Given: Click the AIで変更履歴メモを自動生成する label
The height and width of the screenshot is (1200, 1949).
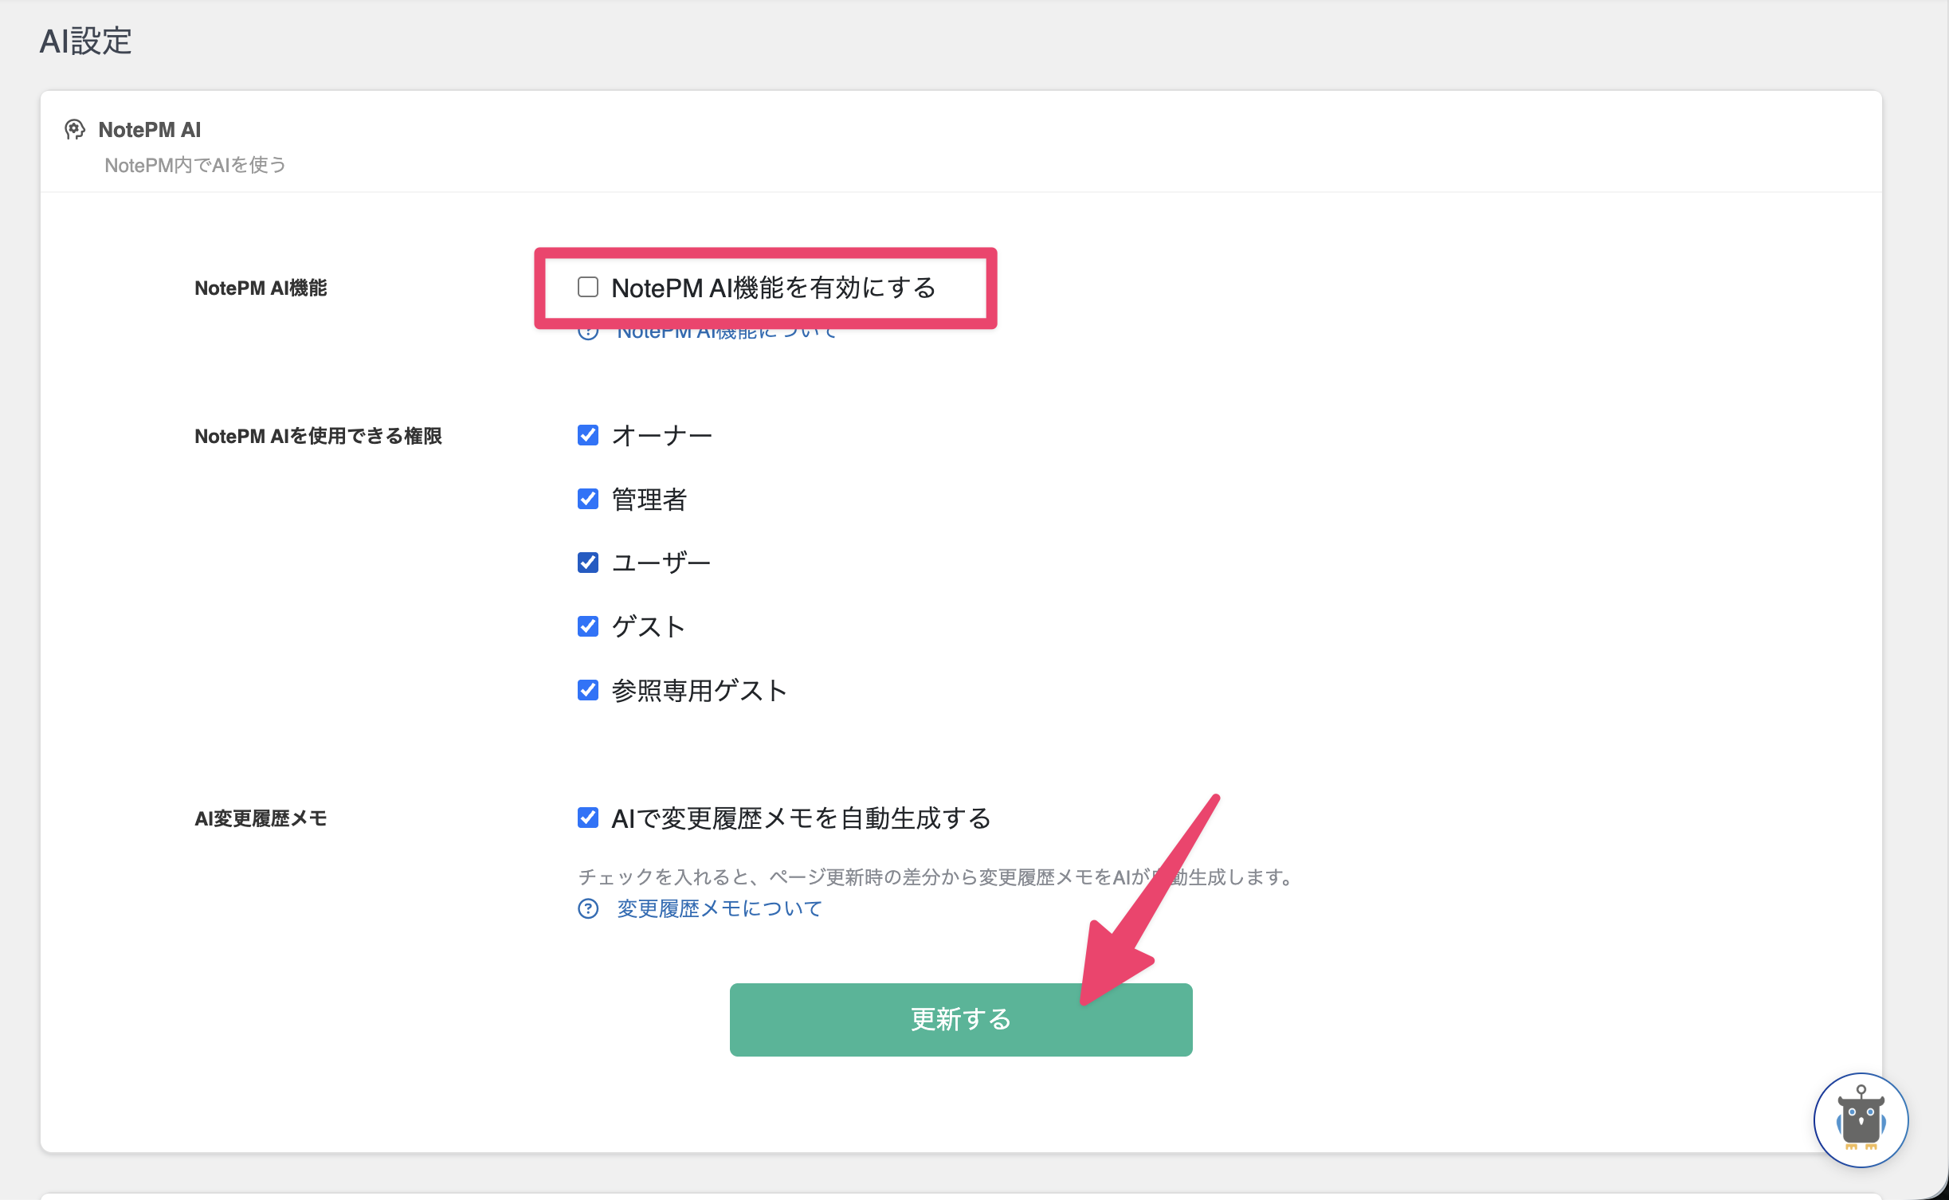Looking at the screenshot, I should tap(802, 818).
